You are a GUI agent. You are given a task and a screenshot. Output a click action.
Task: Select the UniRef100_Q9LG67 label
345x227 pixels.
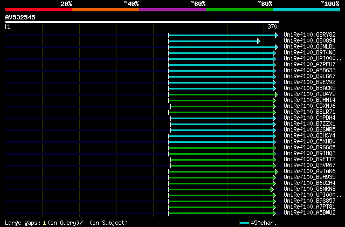309,77
